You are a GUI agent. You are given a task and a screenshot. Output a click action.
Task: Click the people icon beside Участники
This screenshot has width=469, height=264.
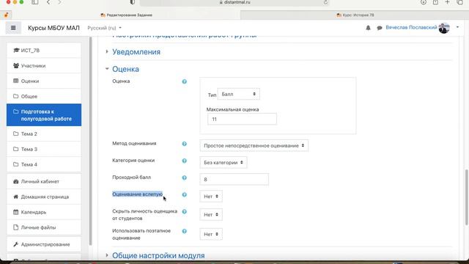click(x=16, y=65)
